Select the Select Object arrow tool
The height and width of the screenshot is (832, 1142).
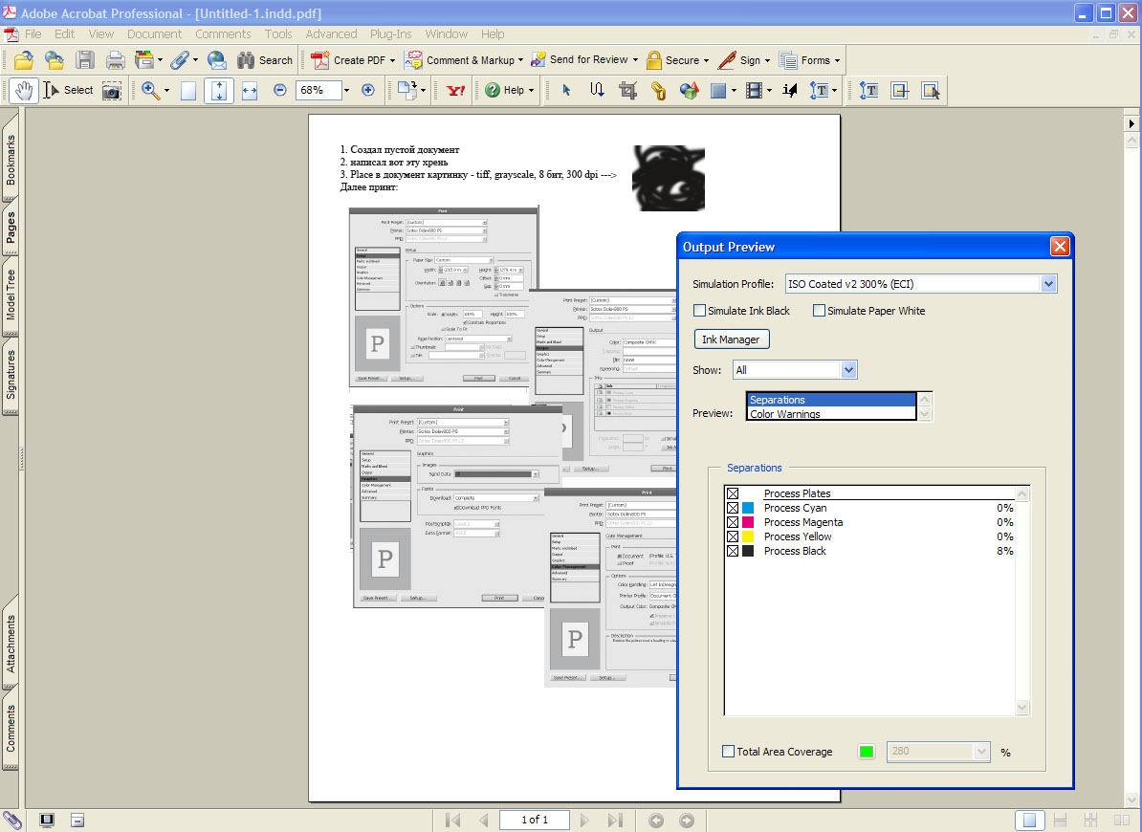(x=566, y=90)
